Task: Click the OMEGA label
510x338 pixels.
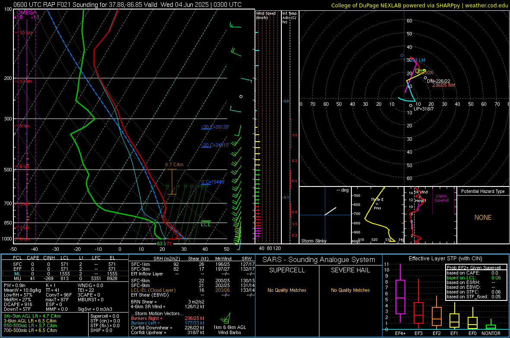Action: click(27, 13)
